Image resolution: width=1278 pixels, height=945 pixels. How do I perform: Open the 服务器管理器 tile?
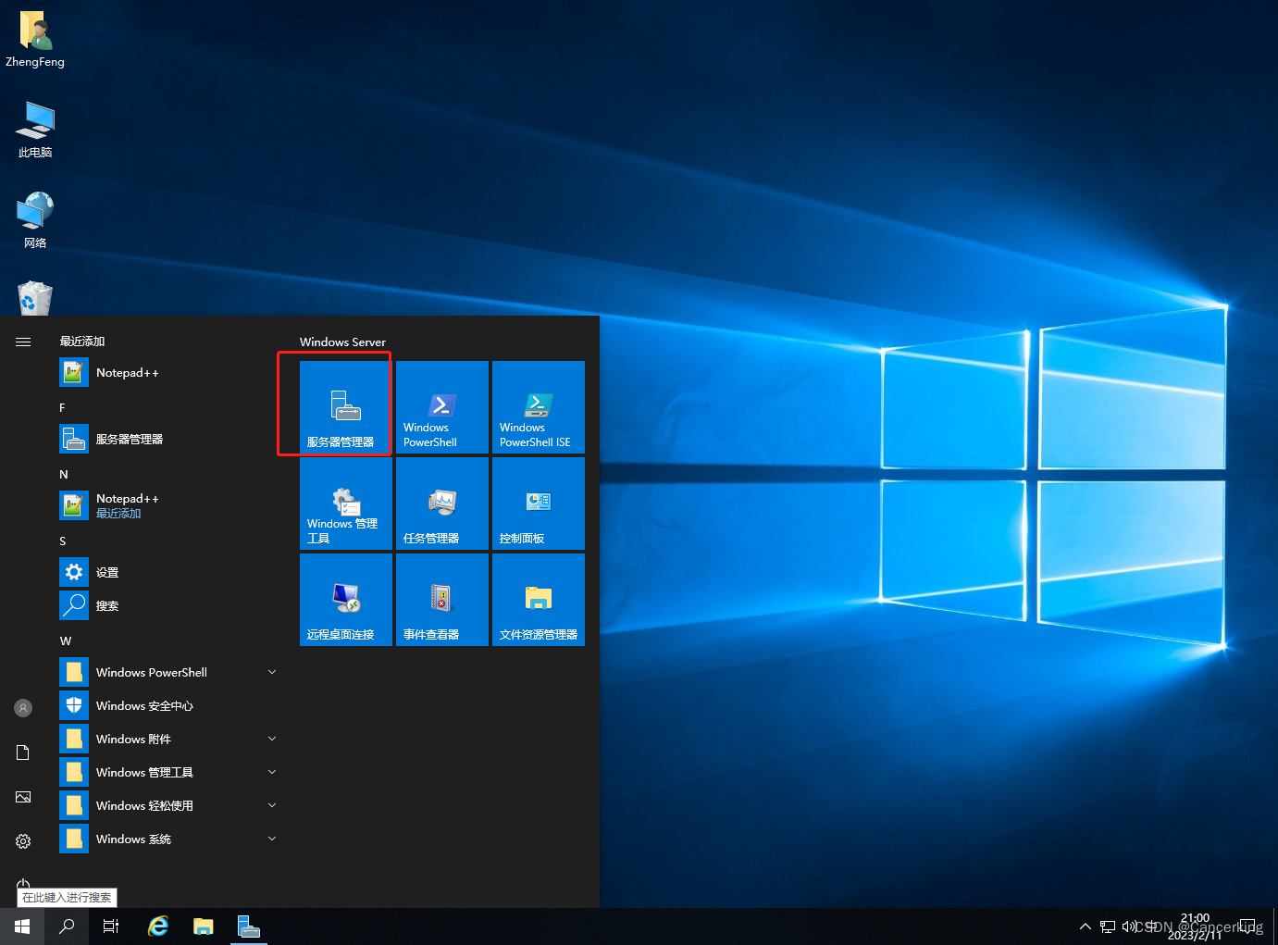[x=346, y=407]
